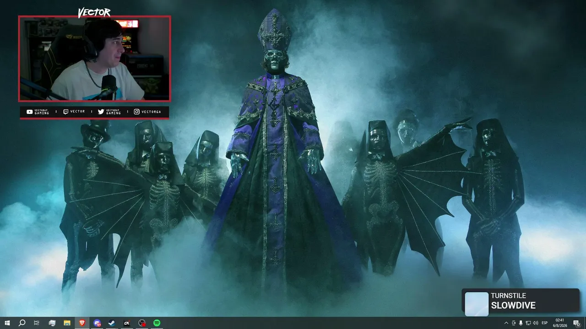Image resolution: width=586 pixels, height=329 pixels.
Task: Click the 'VECTOR' Twitch handle in the overlay
Action: (x=78, y=111)
